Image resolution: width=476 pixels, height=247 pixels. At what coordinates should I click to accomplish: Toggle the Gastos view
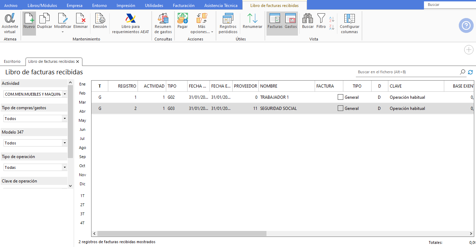pos(291,23)
